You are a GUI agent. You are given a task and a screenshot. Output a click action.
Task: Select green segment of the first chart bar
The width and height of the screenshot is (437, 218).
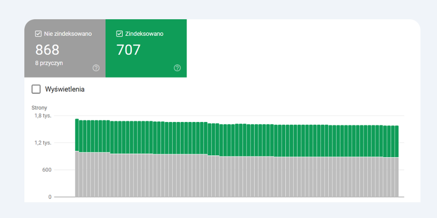(77, 135)
